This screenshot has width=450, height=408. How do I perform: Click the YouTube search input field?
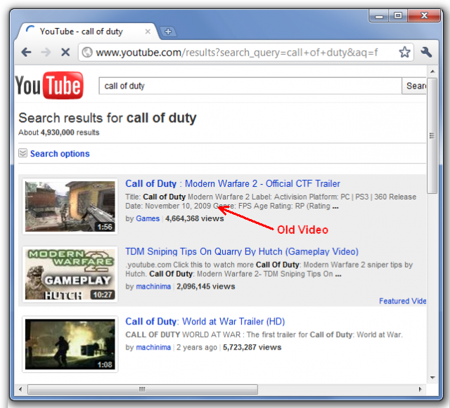coord(250,86)
